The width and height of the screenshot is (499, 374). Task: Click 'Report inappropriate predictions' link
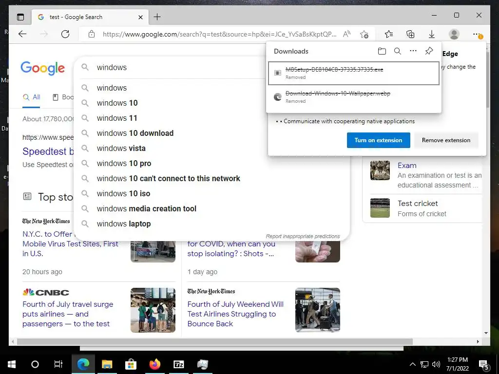[303, 236]
